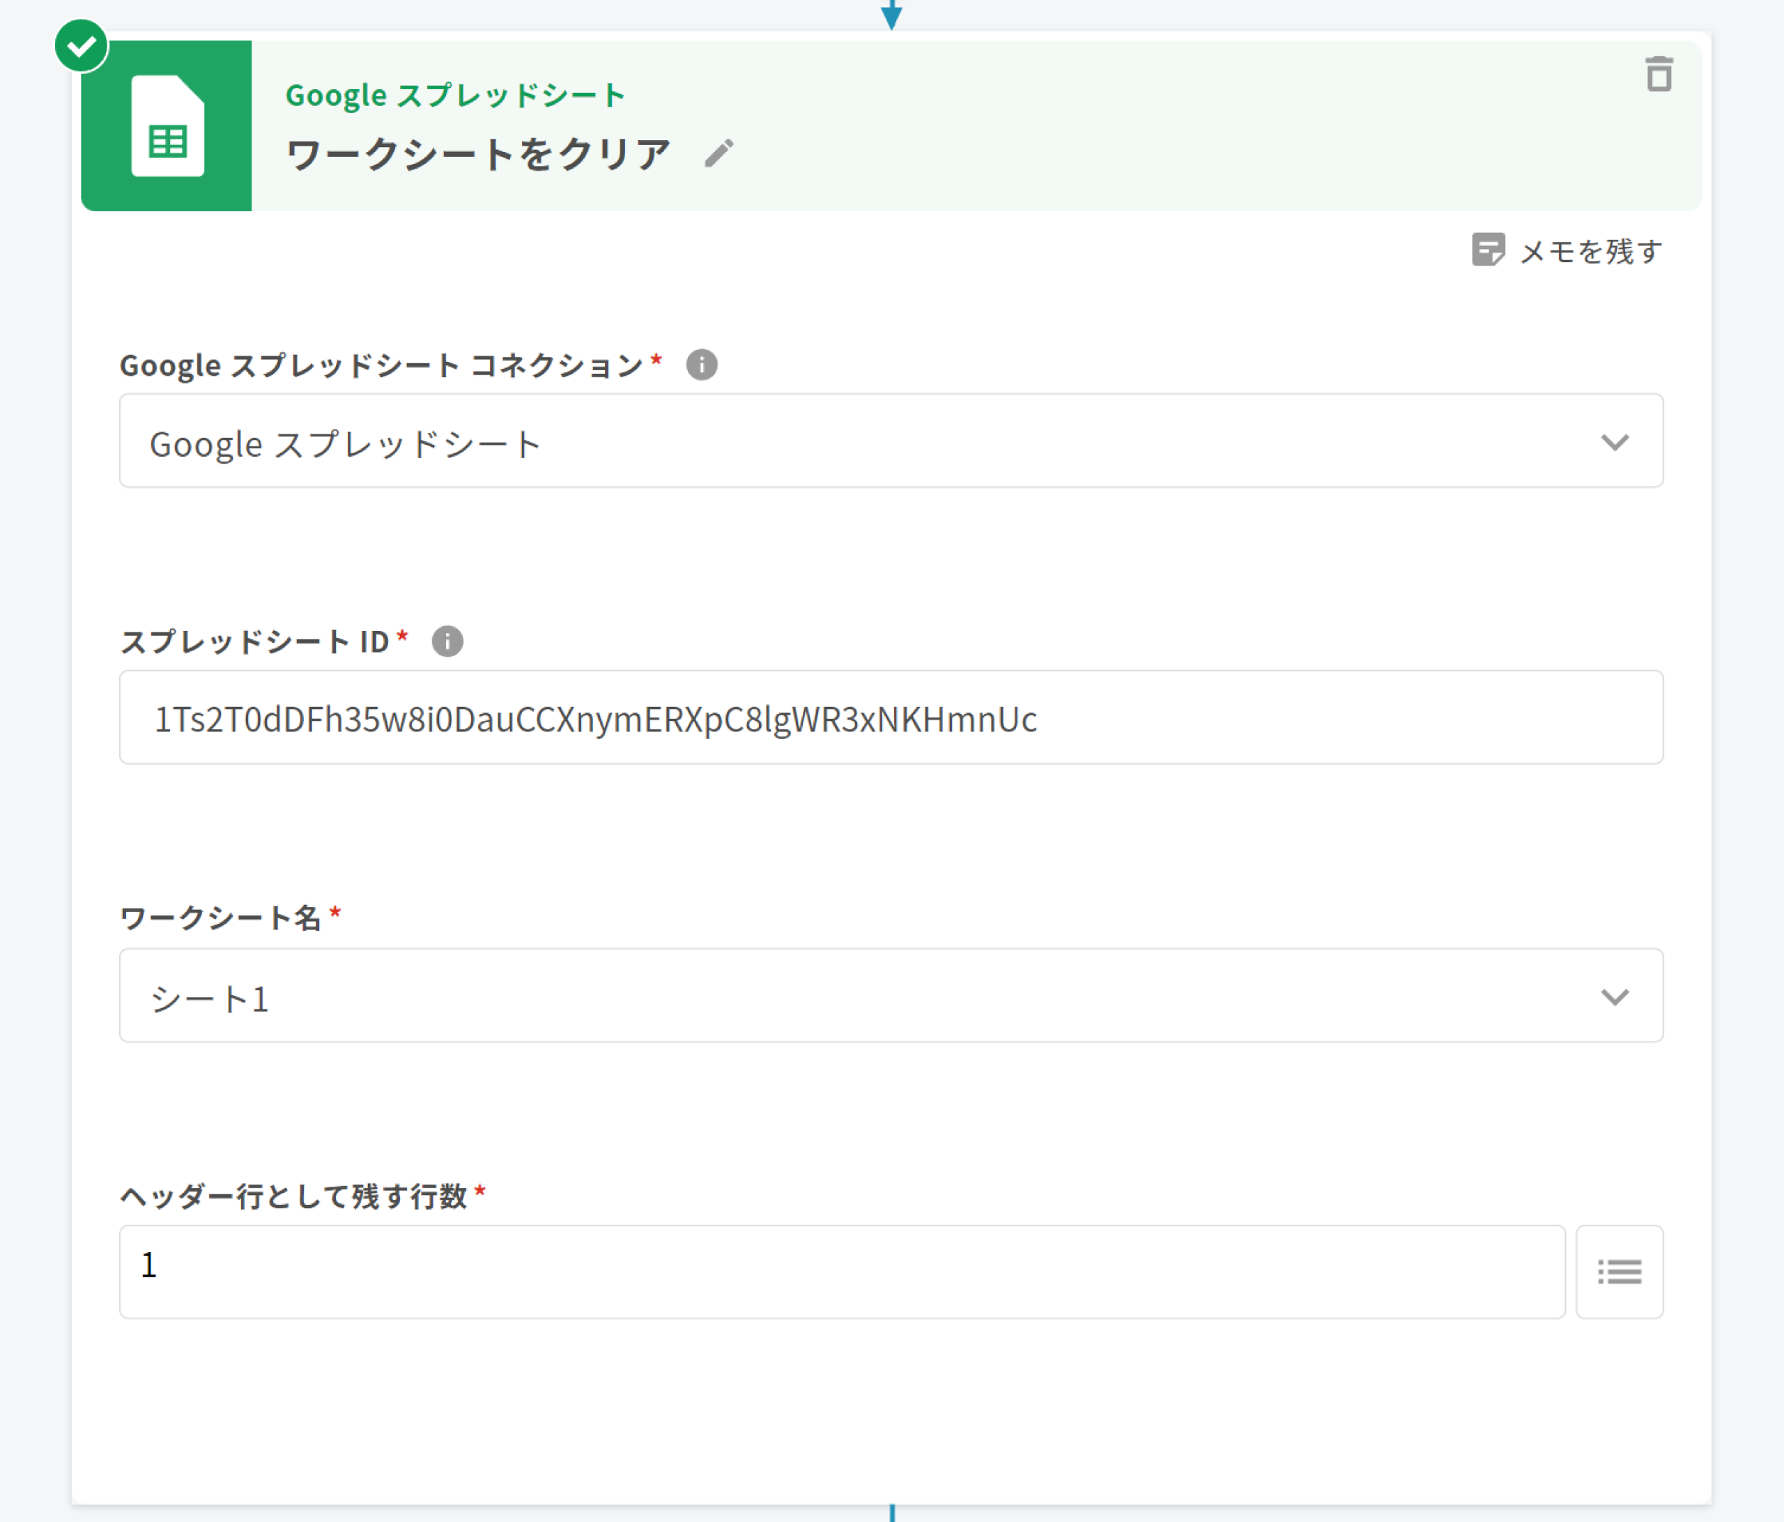Open the data list icon beside header rows
The height and width of the screenshot is (1522, 1784).
tap(1619, 1271)
